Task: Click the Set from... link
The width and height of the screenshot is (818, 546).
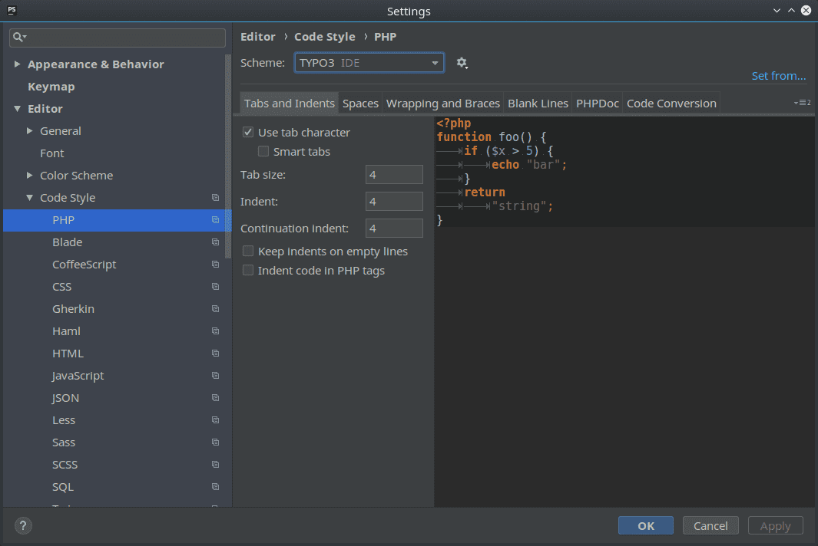Action: pos(778,76)
